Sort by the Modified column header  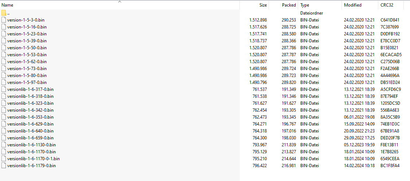tap(353, 5)
